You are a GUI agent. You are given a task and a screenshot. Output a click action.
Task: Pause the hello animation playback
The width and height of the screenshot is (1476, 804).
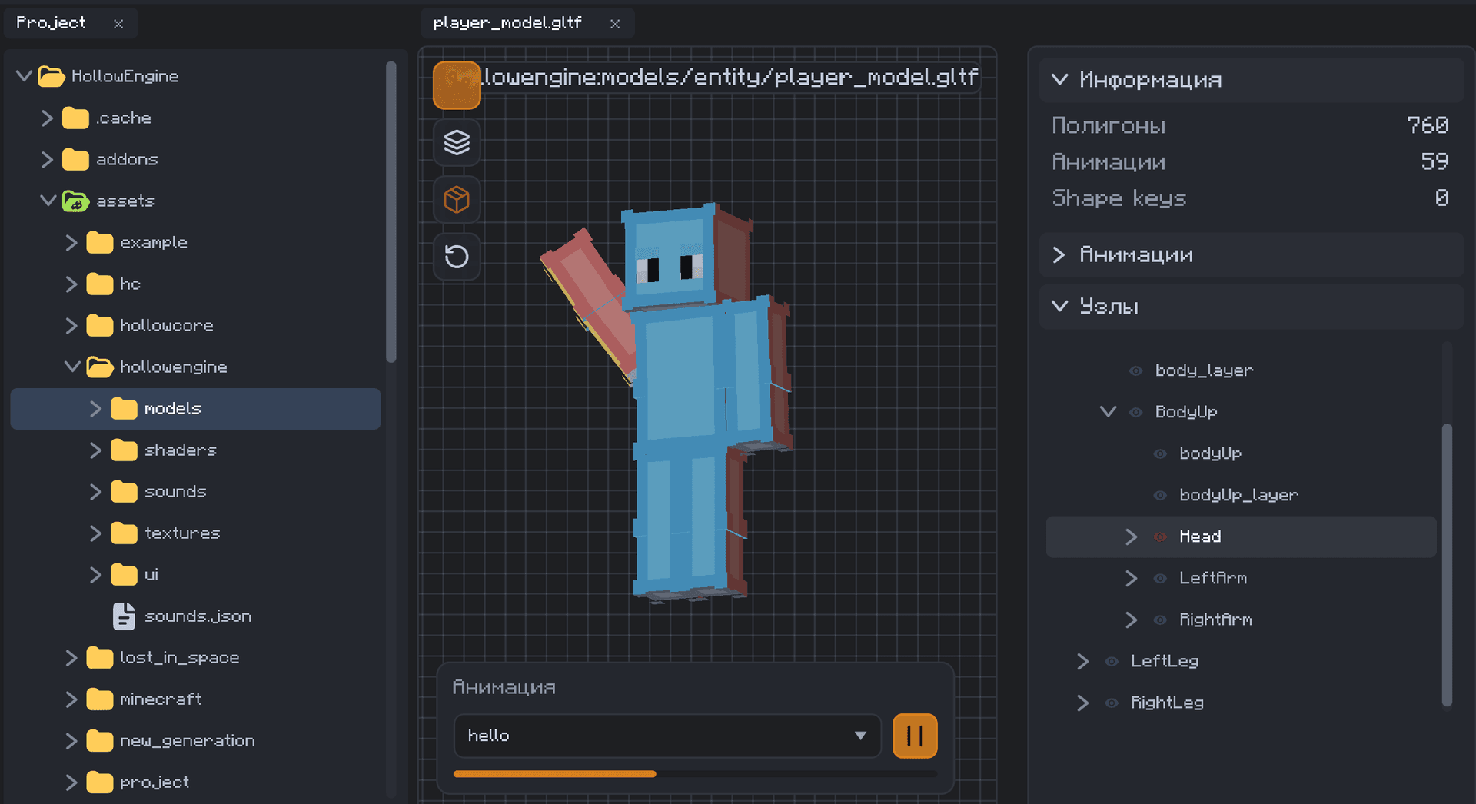915,736
